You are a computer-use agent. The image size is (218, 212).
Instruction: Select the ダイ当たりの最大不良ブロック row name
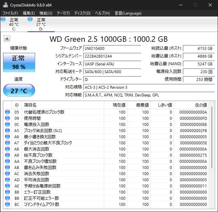48,143
